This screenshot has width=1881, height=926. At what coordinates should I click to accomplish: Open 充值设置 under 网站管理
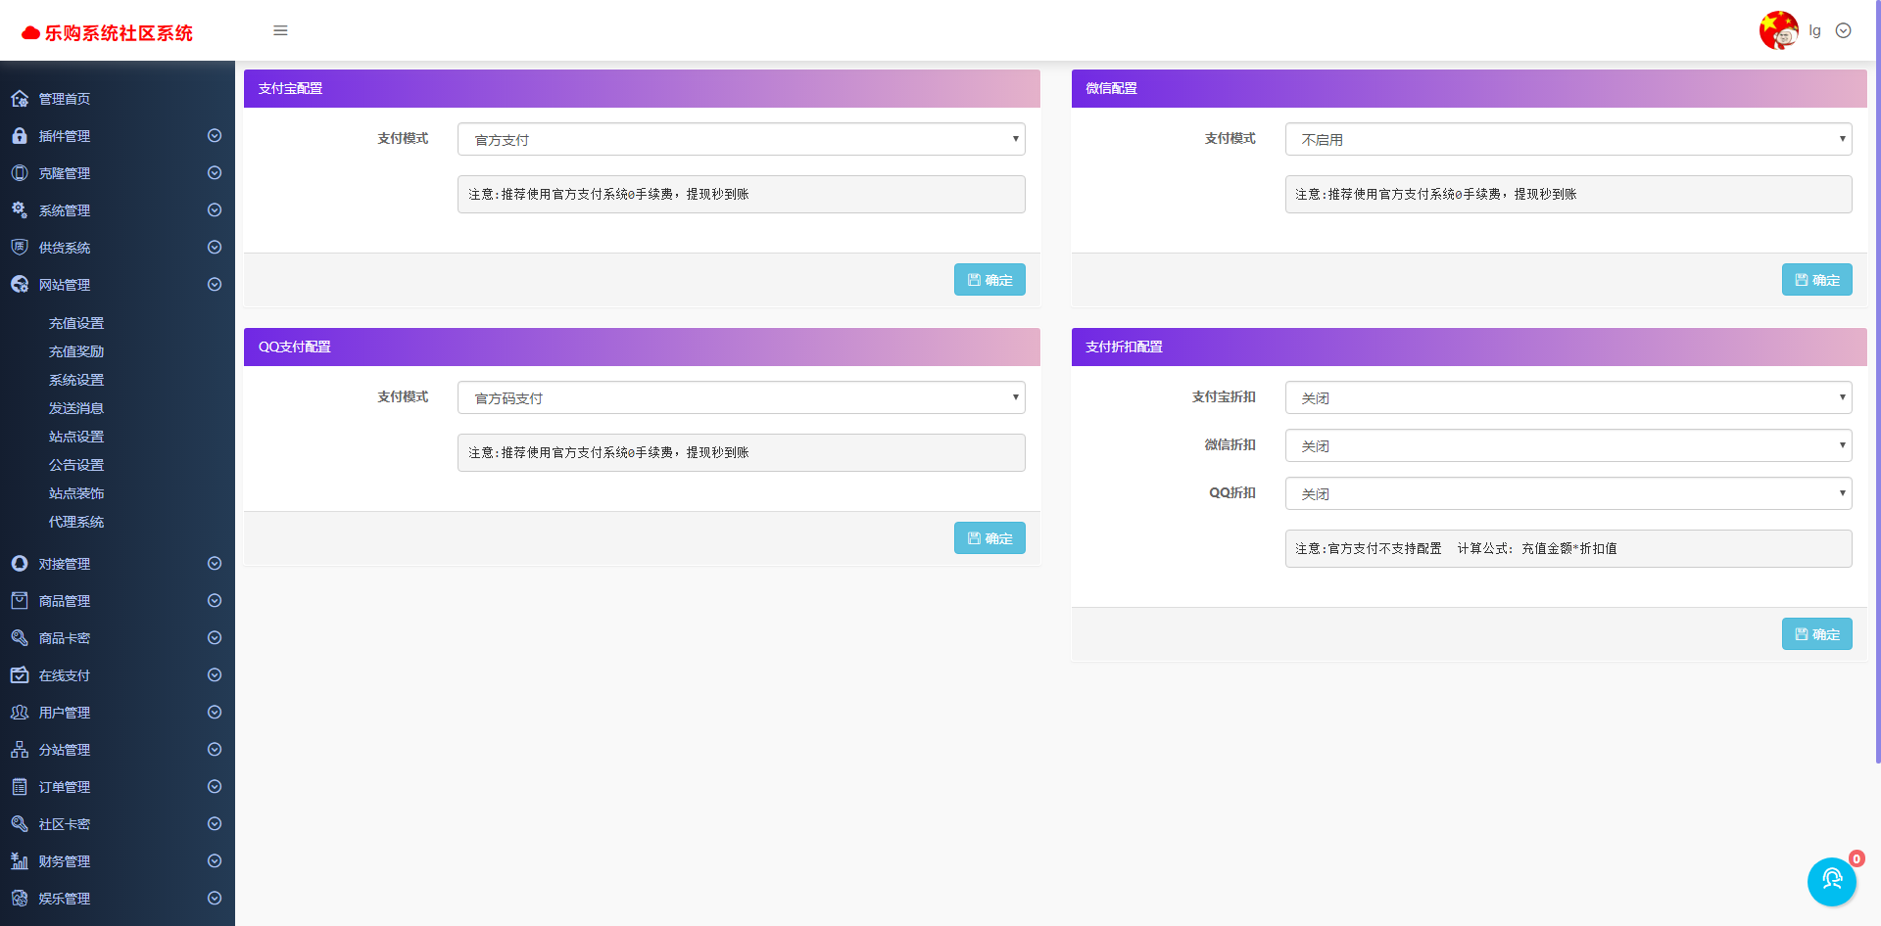tap(75, 322)
